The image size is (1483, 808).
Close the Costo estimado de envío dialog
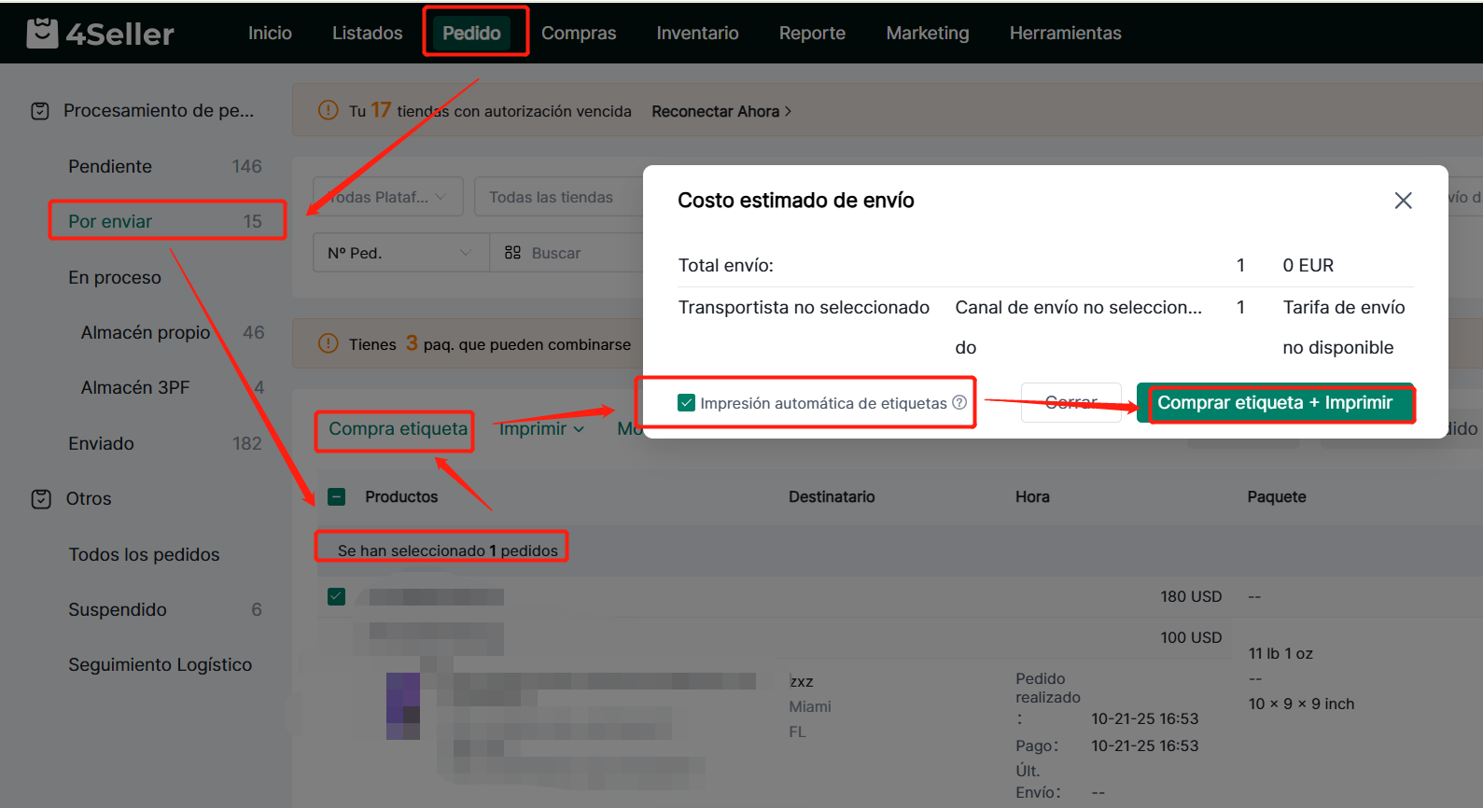[1402, 201]
